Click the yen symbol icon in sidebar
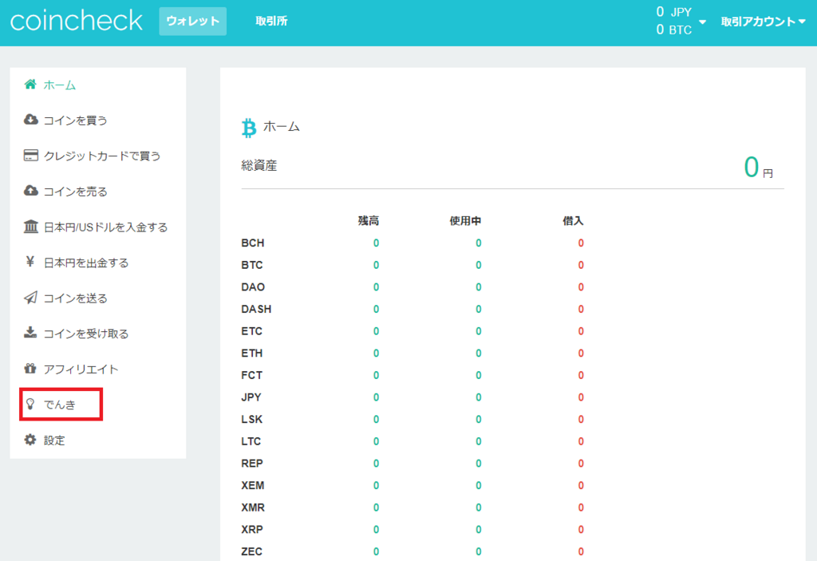This screenshot has height=561, width=817. pyautogui.click(x=30, y=262)
